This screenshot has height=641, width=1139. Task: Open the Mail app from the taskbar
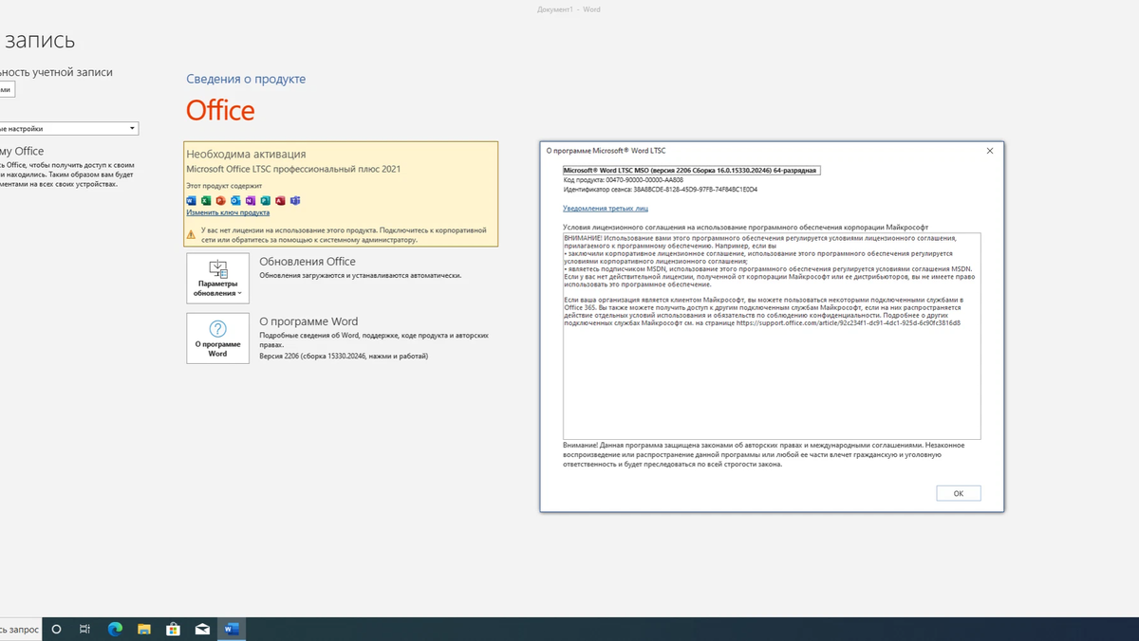pyautogui.click(x=202, y=629)
